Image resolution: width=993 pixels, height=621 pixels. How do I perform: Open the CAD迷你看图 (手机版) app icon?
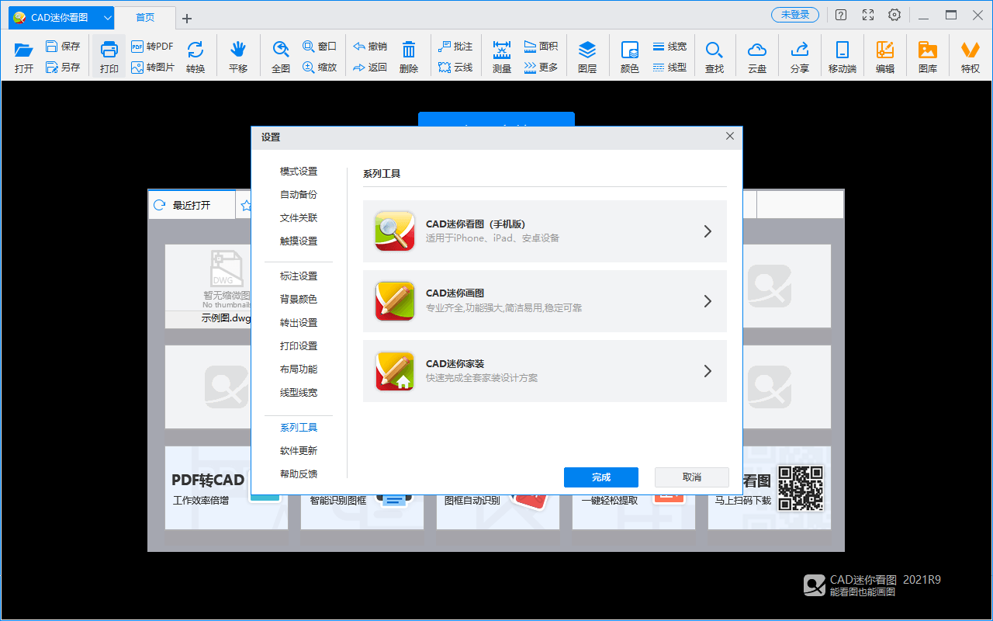click(x=395, y=231)
